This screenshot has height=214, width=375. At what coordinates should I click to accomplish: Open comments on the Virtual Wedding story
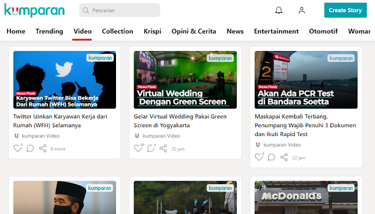151,148
